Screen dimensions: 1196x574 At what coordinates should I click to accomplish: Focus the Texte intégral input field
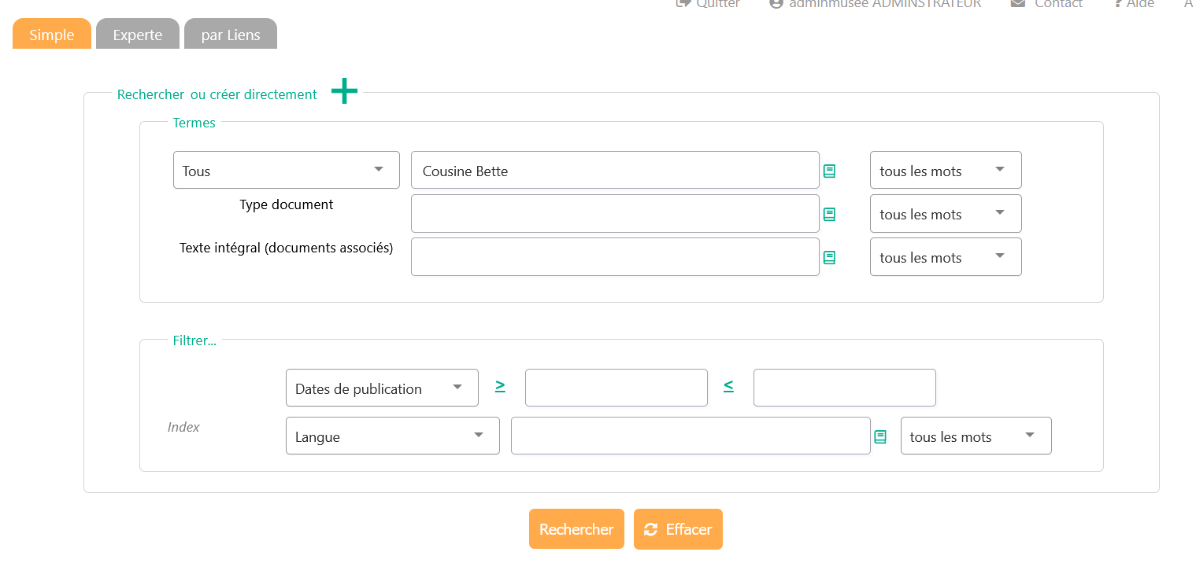[x=614, y=257]
